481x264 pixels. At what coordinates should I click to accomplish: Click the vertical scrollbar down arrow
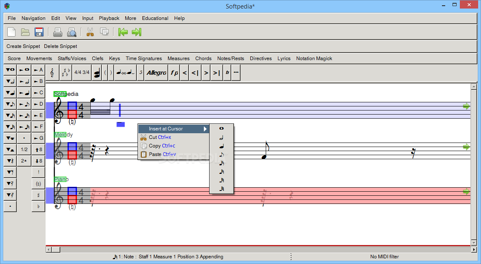click(x=473, y=242)
